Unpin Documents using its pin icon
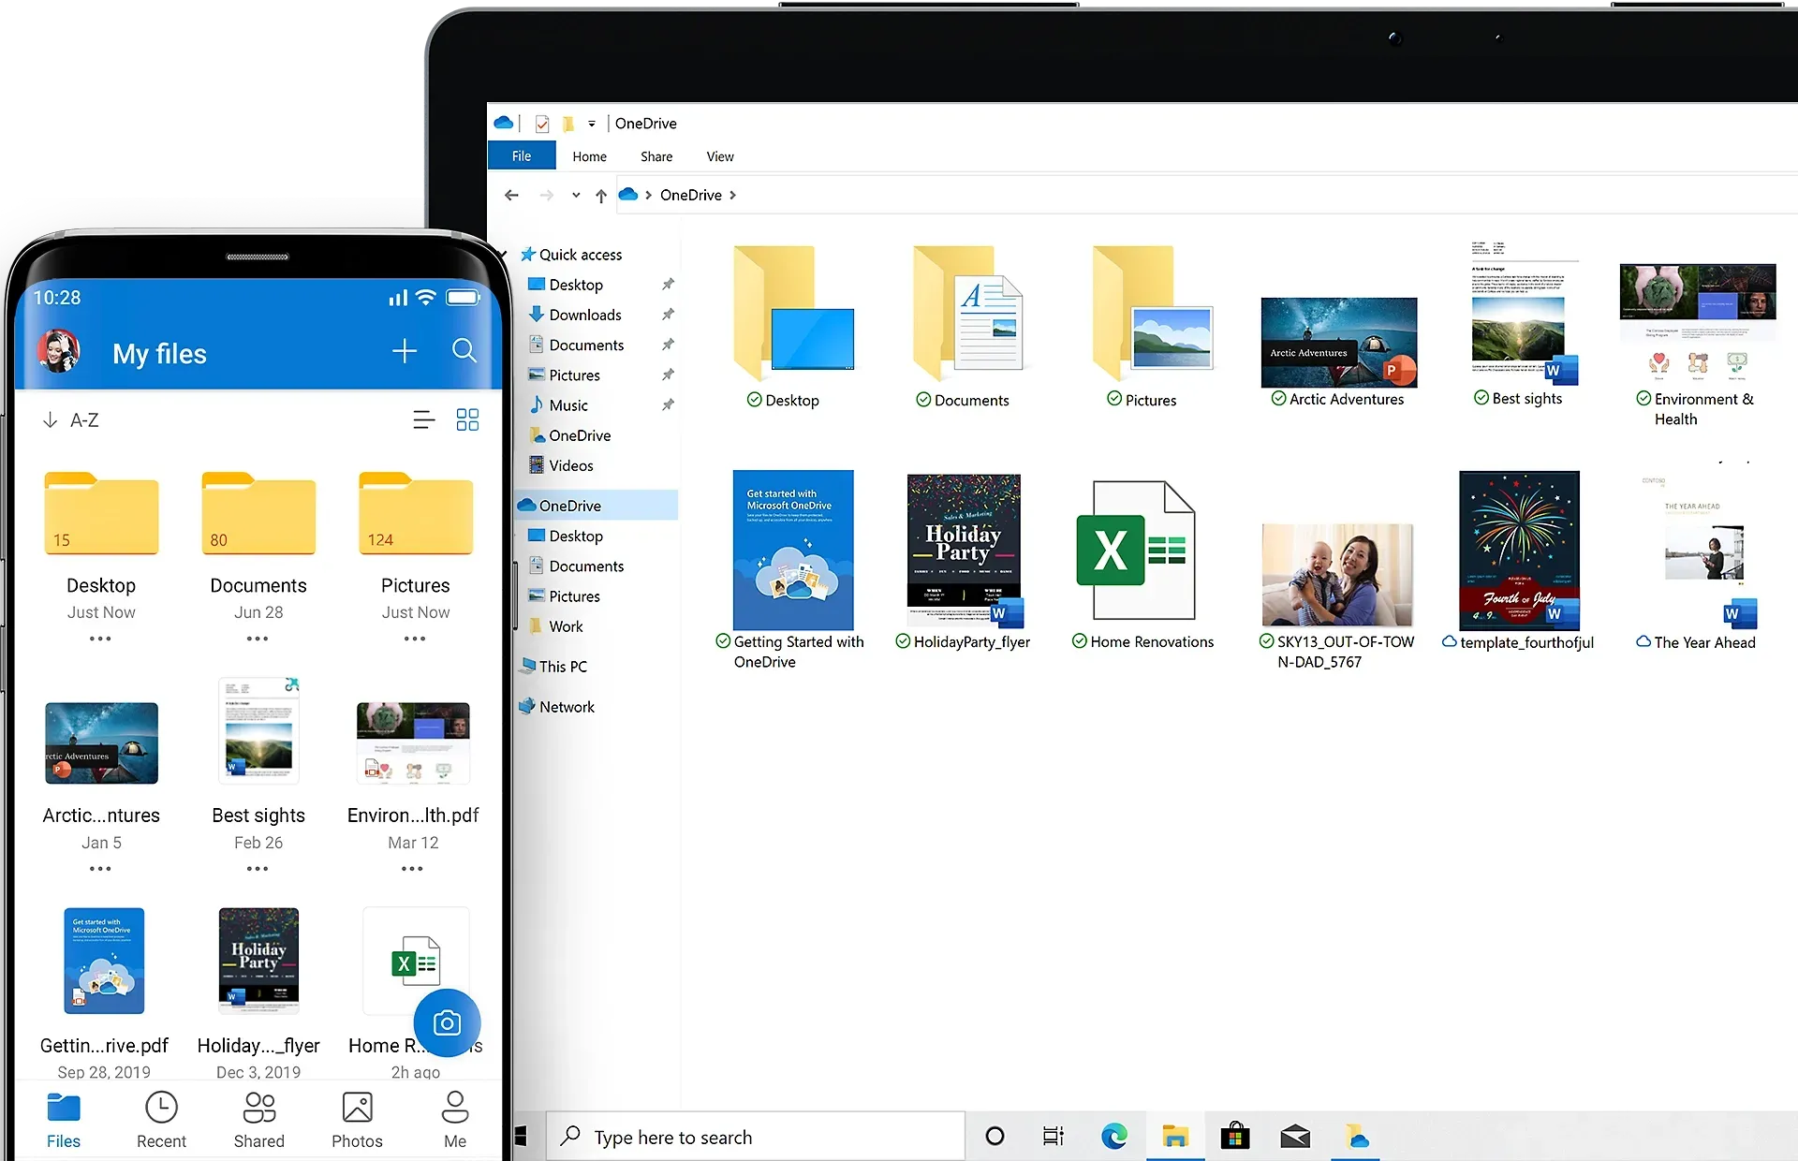This screenshot has height=1161, width=1798. 668,345
